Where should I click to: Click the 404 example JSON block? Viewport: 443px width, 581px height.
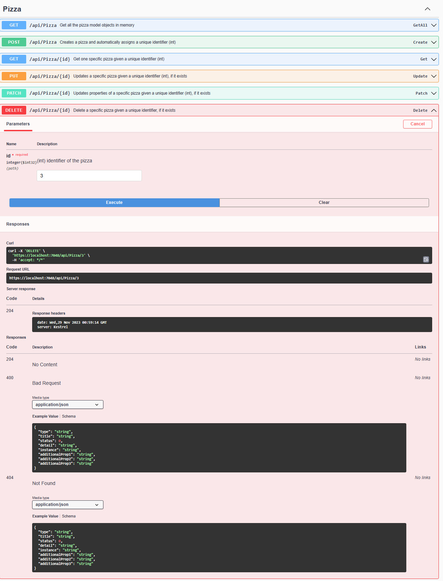[x=219, y=548]
